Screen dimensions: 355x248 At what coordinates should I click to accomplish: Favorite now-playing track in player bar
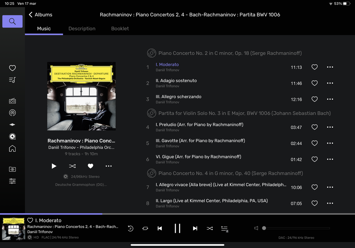30,220
